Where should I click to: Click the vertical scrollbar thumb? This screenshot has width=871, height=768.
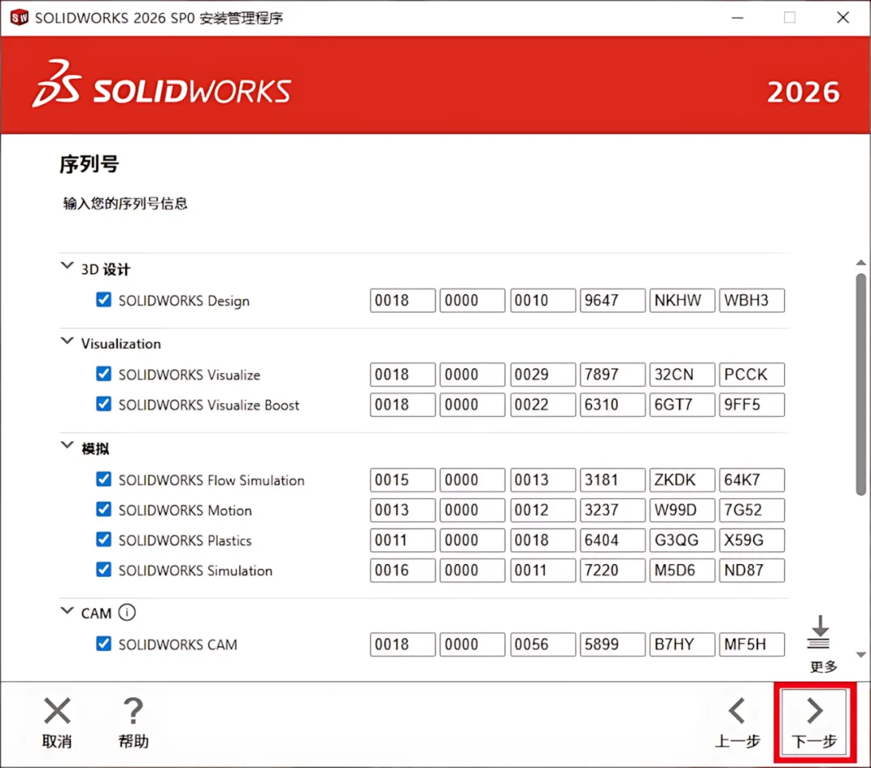point(861,384)
